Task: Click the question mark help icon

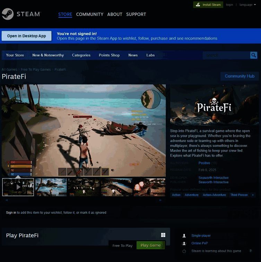Action: point(250,251)
